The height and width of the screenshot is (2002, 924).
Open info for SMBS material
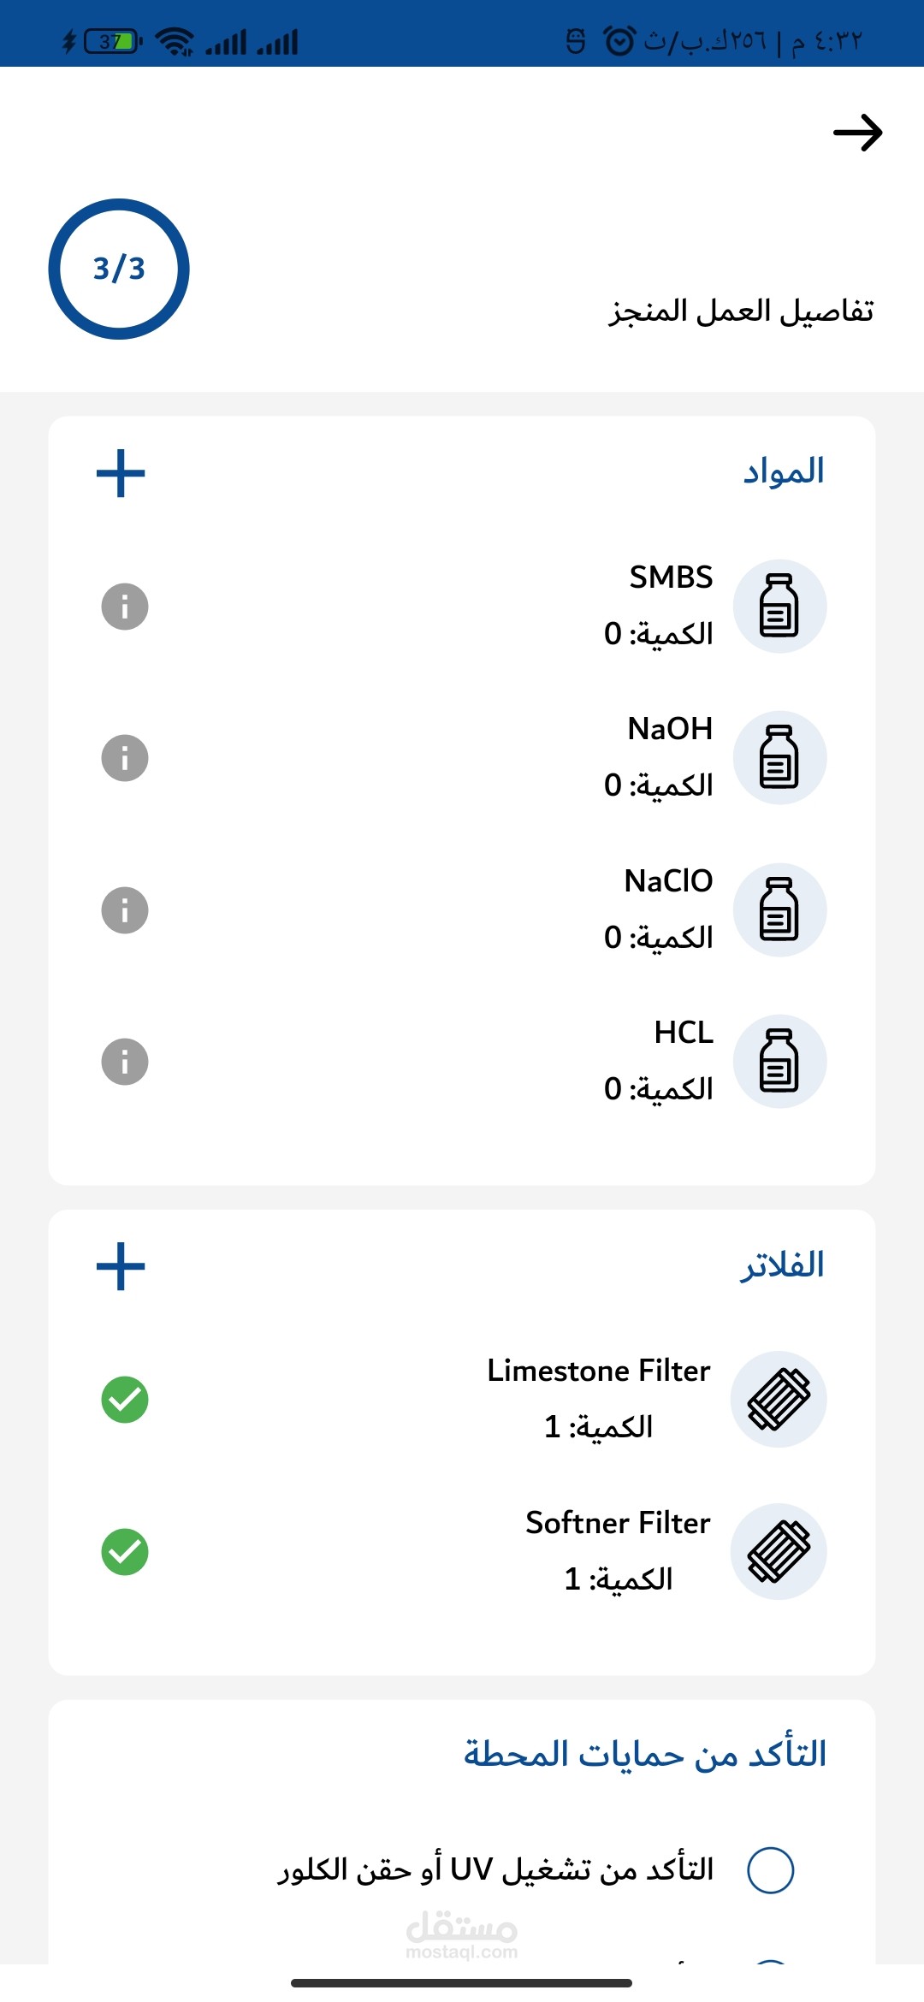125,607
